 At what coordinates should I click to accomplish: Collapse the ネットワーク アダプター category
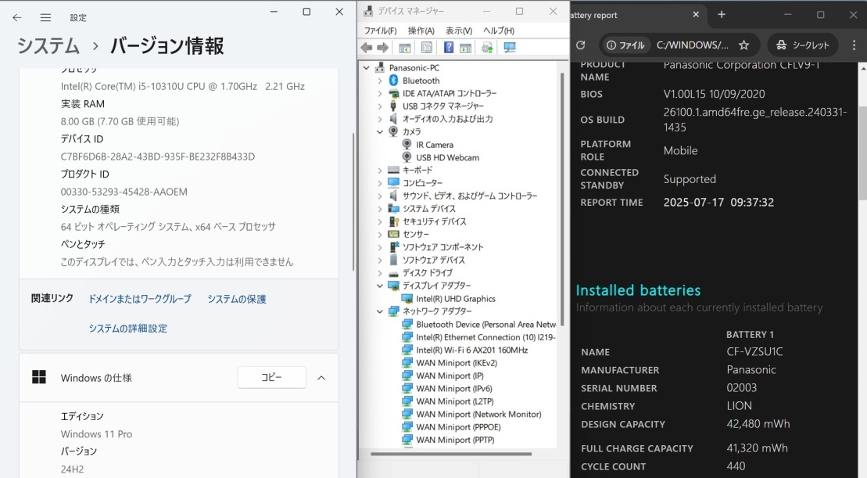(x=380, y=311)
